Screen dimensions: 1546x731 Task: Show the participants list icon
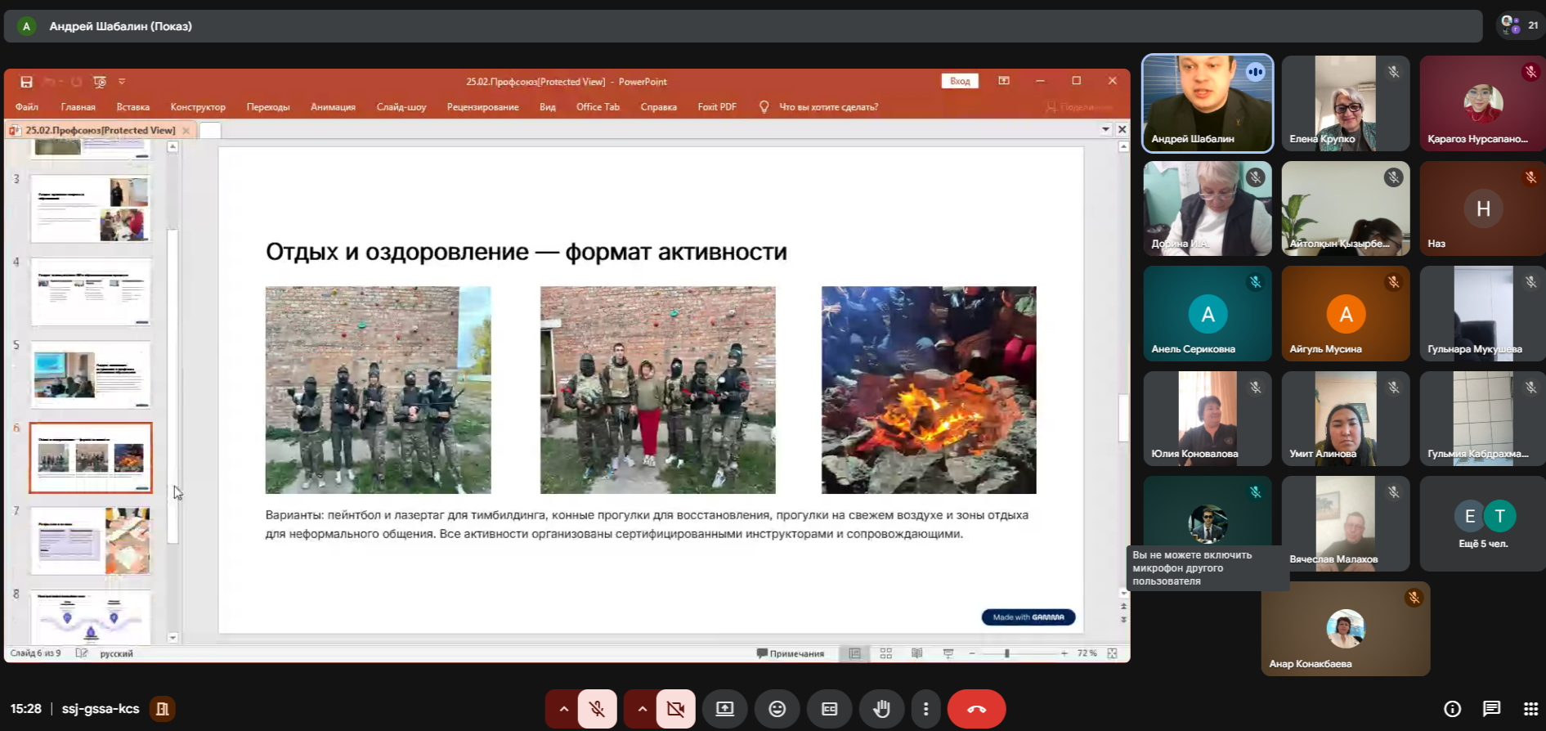[1511, 25]
